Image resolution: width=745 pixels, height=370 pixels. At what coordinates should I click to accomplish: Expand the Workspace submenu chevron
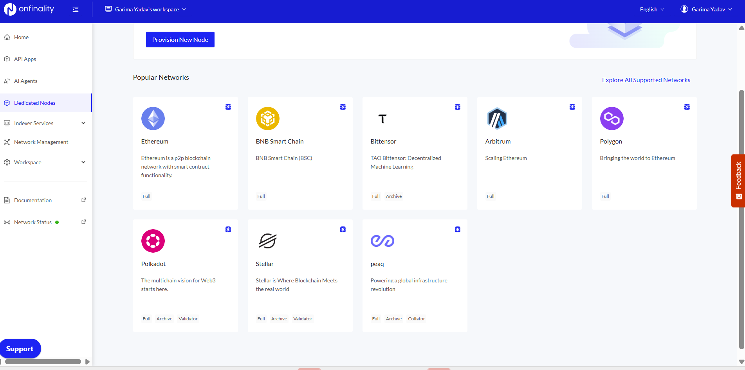pos(83,162)
